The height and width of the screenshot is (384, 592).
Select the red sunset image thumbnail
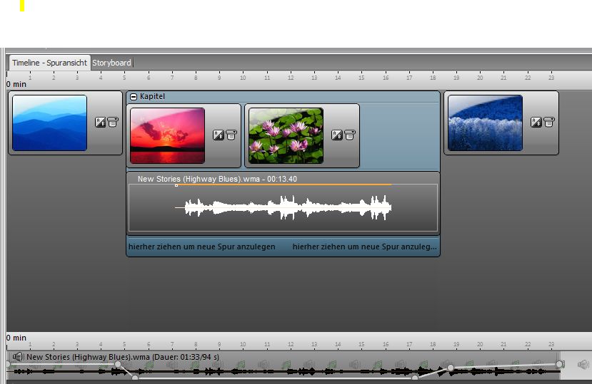tap(167, 135)
